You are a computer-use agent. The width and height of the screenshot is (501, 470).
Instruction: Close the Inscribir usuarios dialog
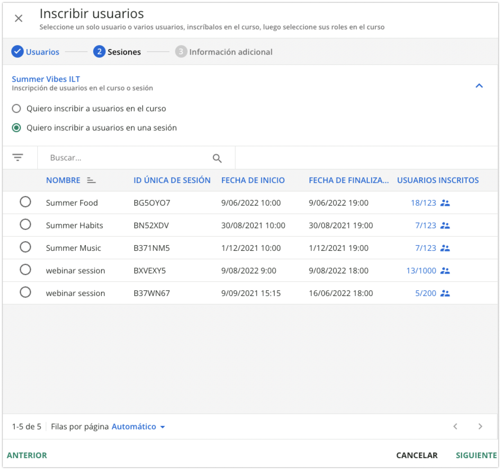coord(19,19)
